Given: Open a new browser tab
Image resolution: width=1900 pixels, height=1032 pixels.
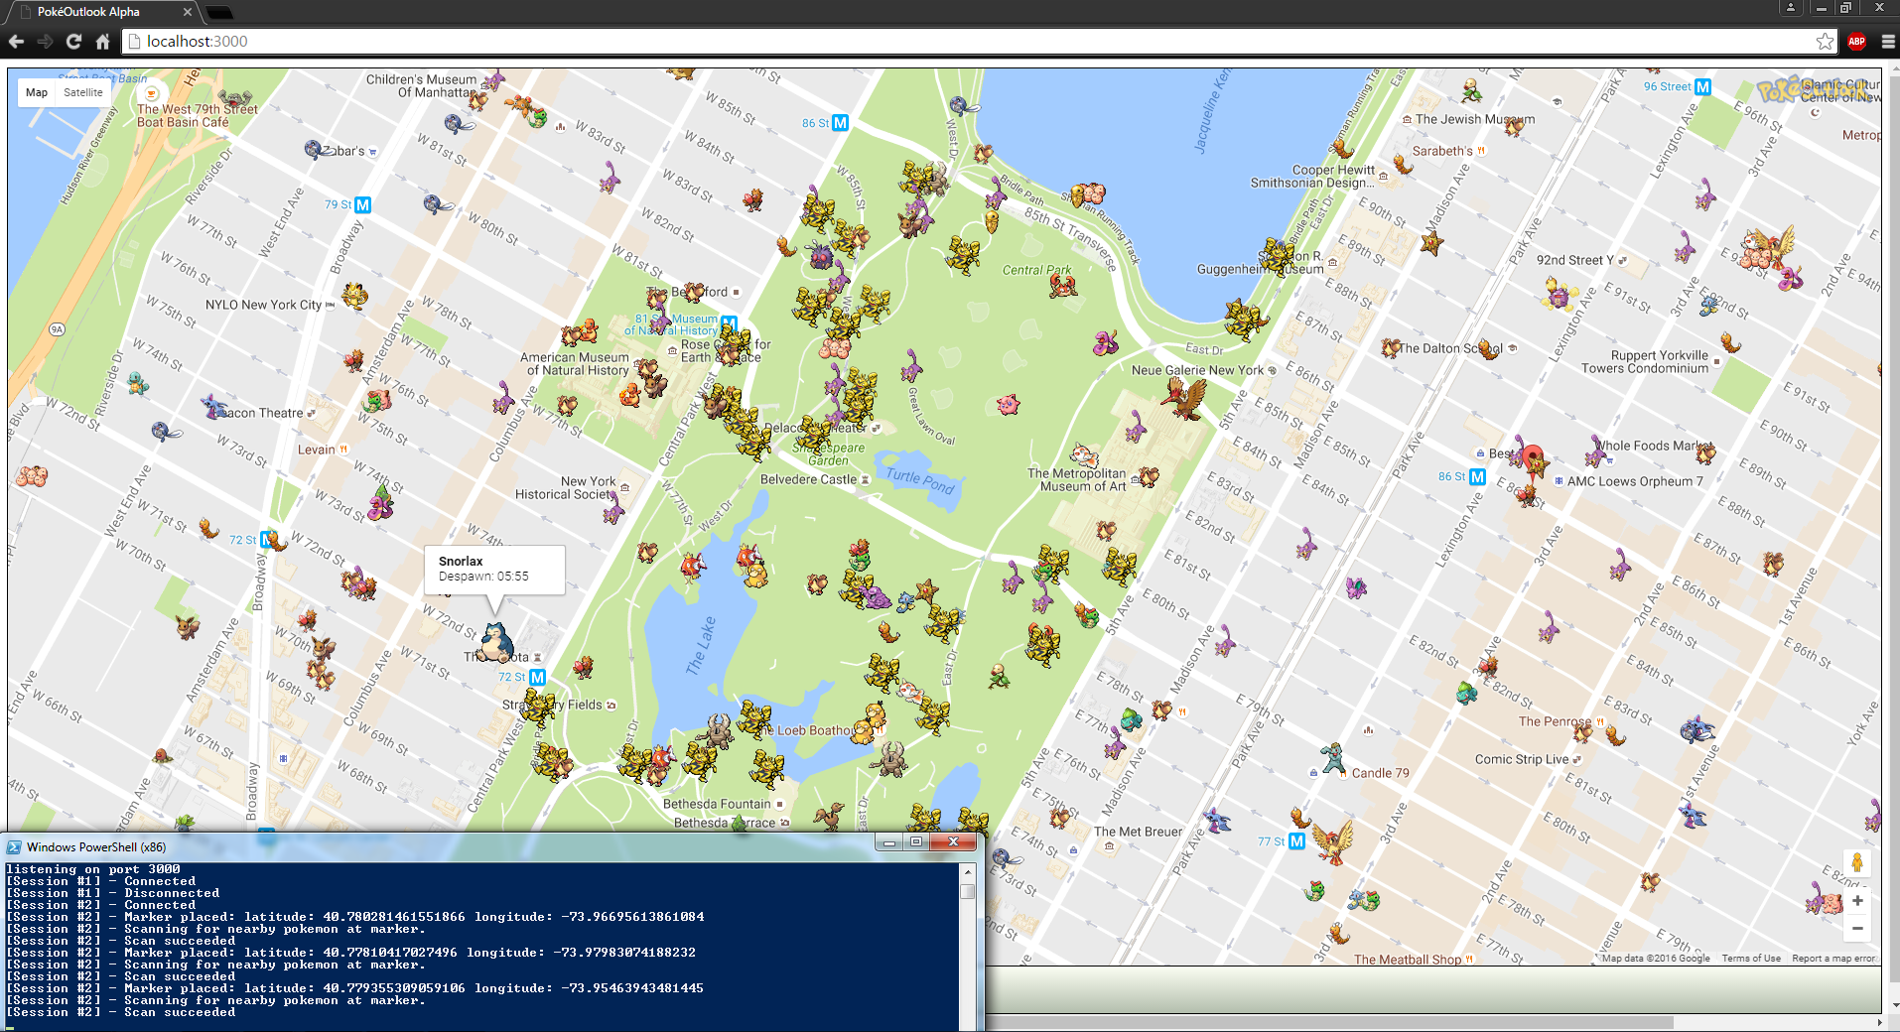Looking at the screenshot, I should (219, 13).
